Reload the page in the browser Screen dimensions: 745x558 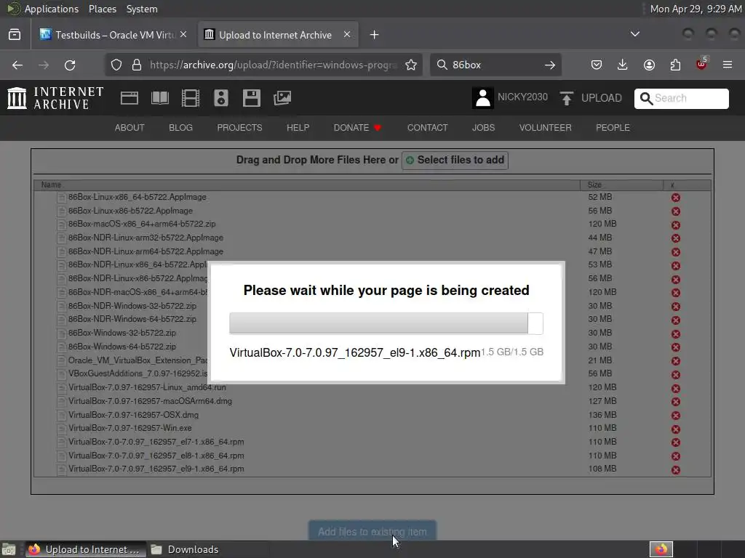70,65
